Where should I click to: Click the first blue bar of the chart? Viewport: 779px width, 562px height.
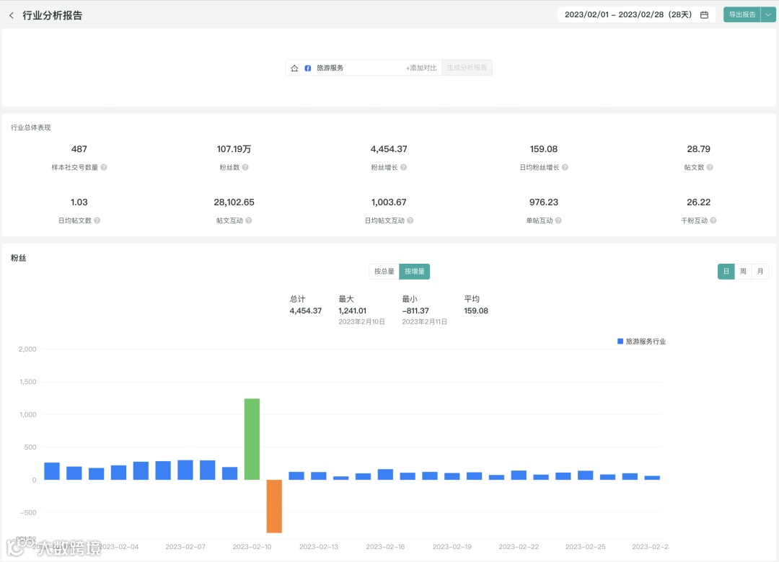coord(52,471)
